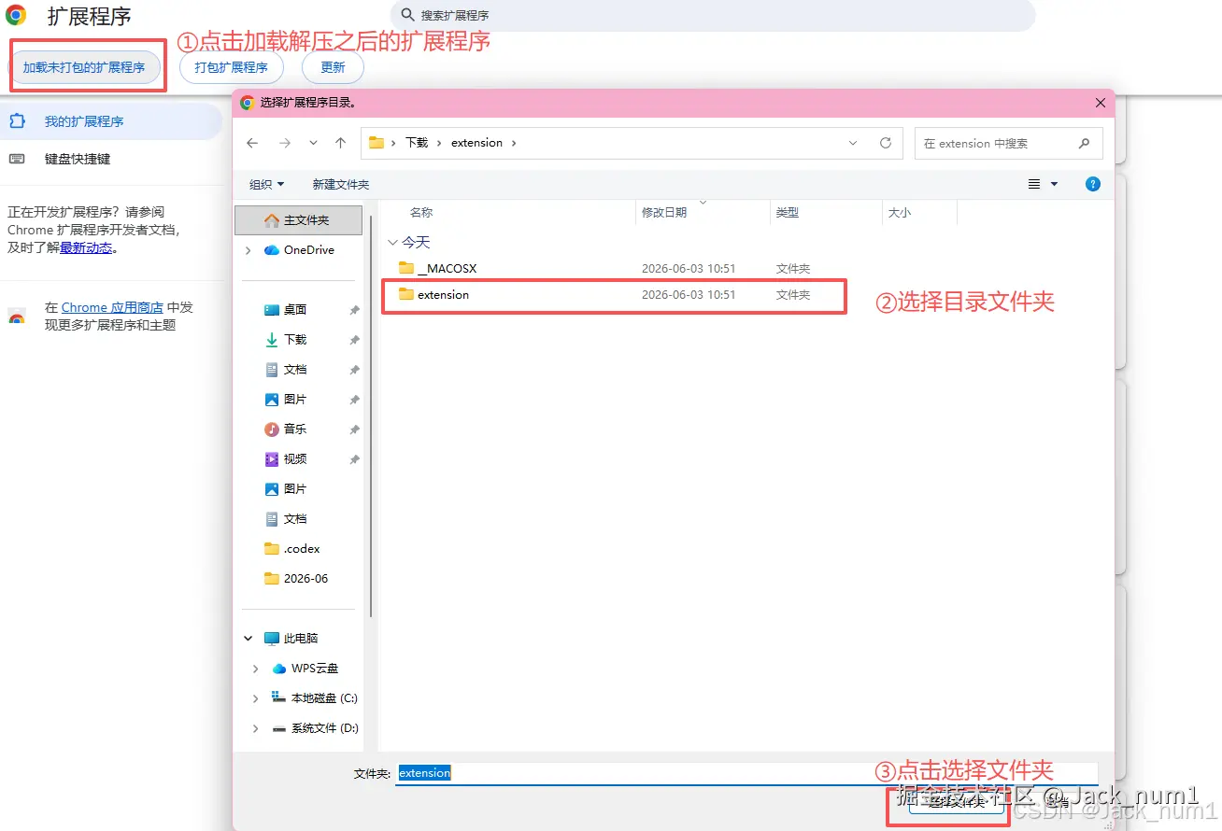The width and height of the screenshot is (1222, 831).
Task: Click the keyboard icon next to 键盘快捷键
Action: pyautogui.click(x=16, y=159)
